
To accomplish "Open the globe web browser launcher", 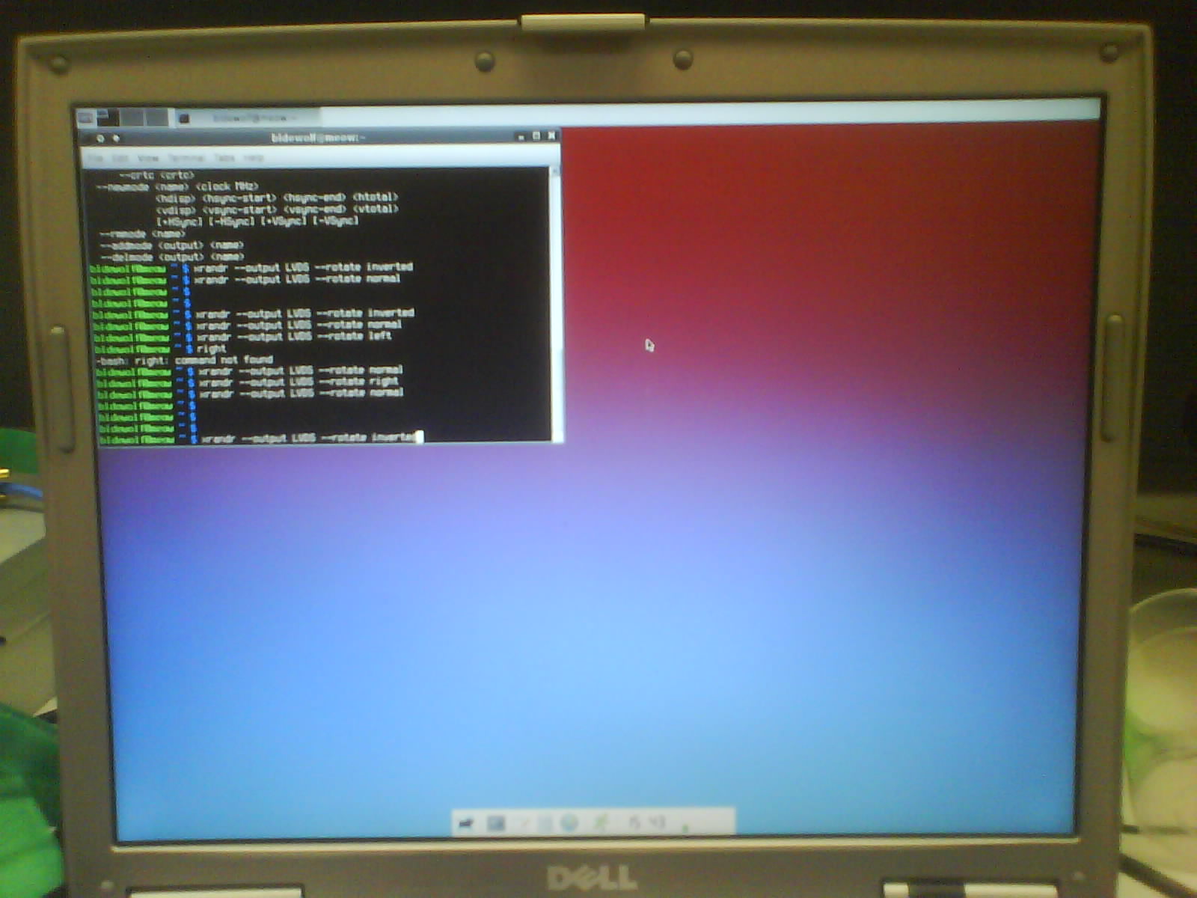I will click(570, 824).
